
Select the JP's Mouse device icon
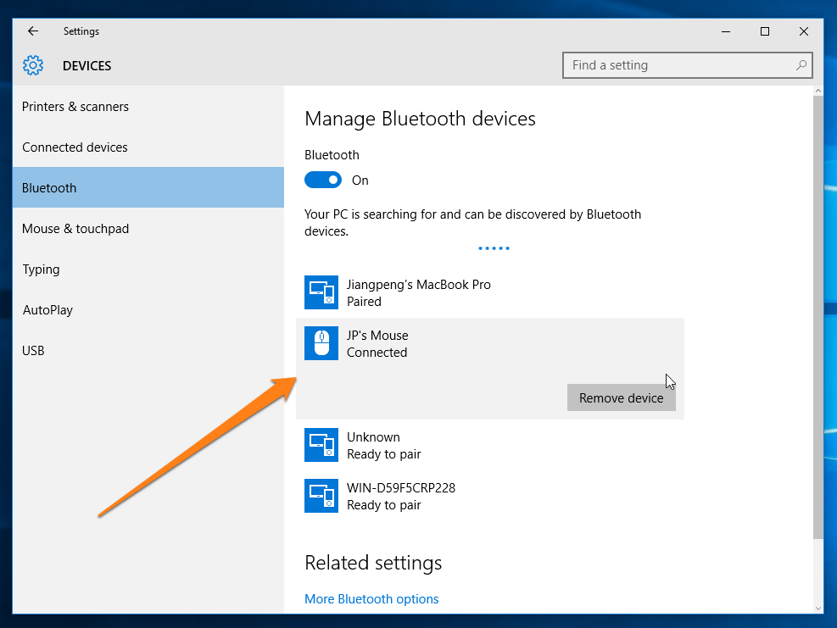[321, 343]
